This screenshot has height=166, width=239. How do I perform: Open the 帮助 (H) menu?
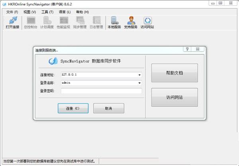(82, 12)
